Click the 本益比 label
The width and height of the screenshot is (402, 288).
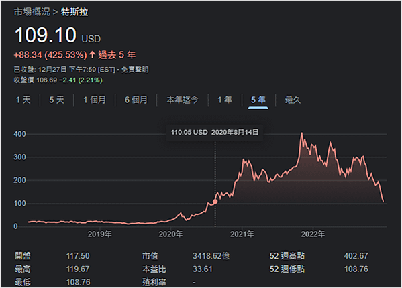(154, 269)
